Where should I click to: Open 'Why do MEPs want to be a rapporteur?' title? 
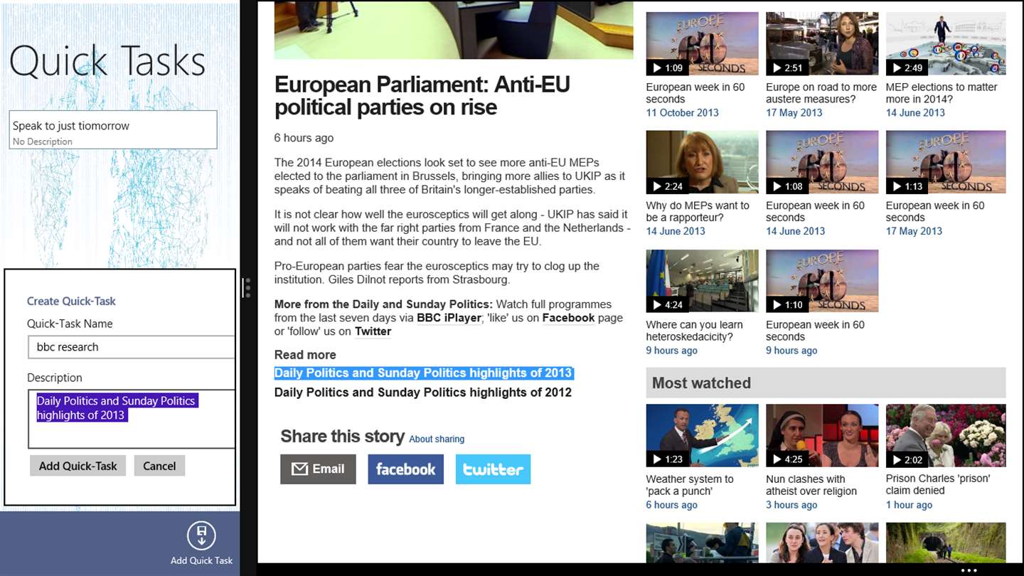pos(698,212)
